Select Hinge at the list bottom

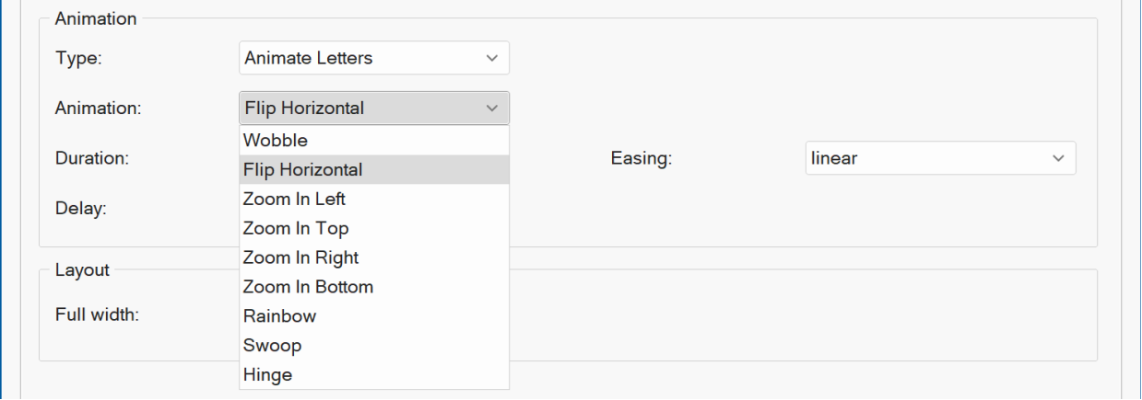(x=267, y=374)
